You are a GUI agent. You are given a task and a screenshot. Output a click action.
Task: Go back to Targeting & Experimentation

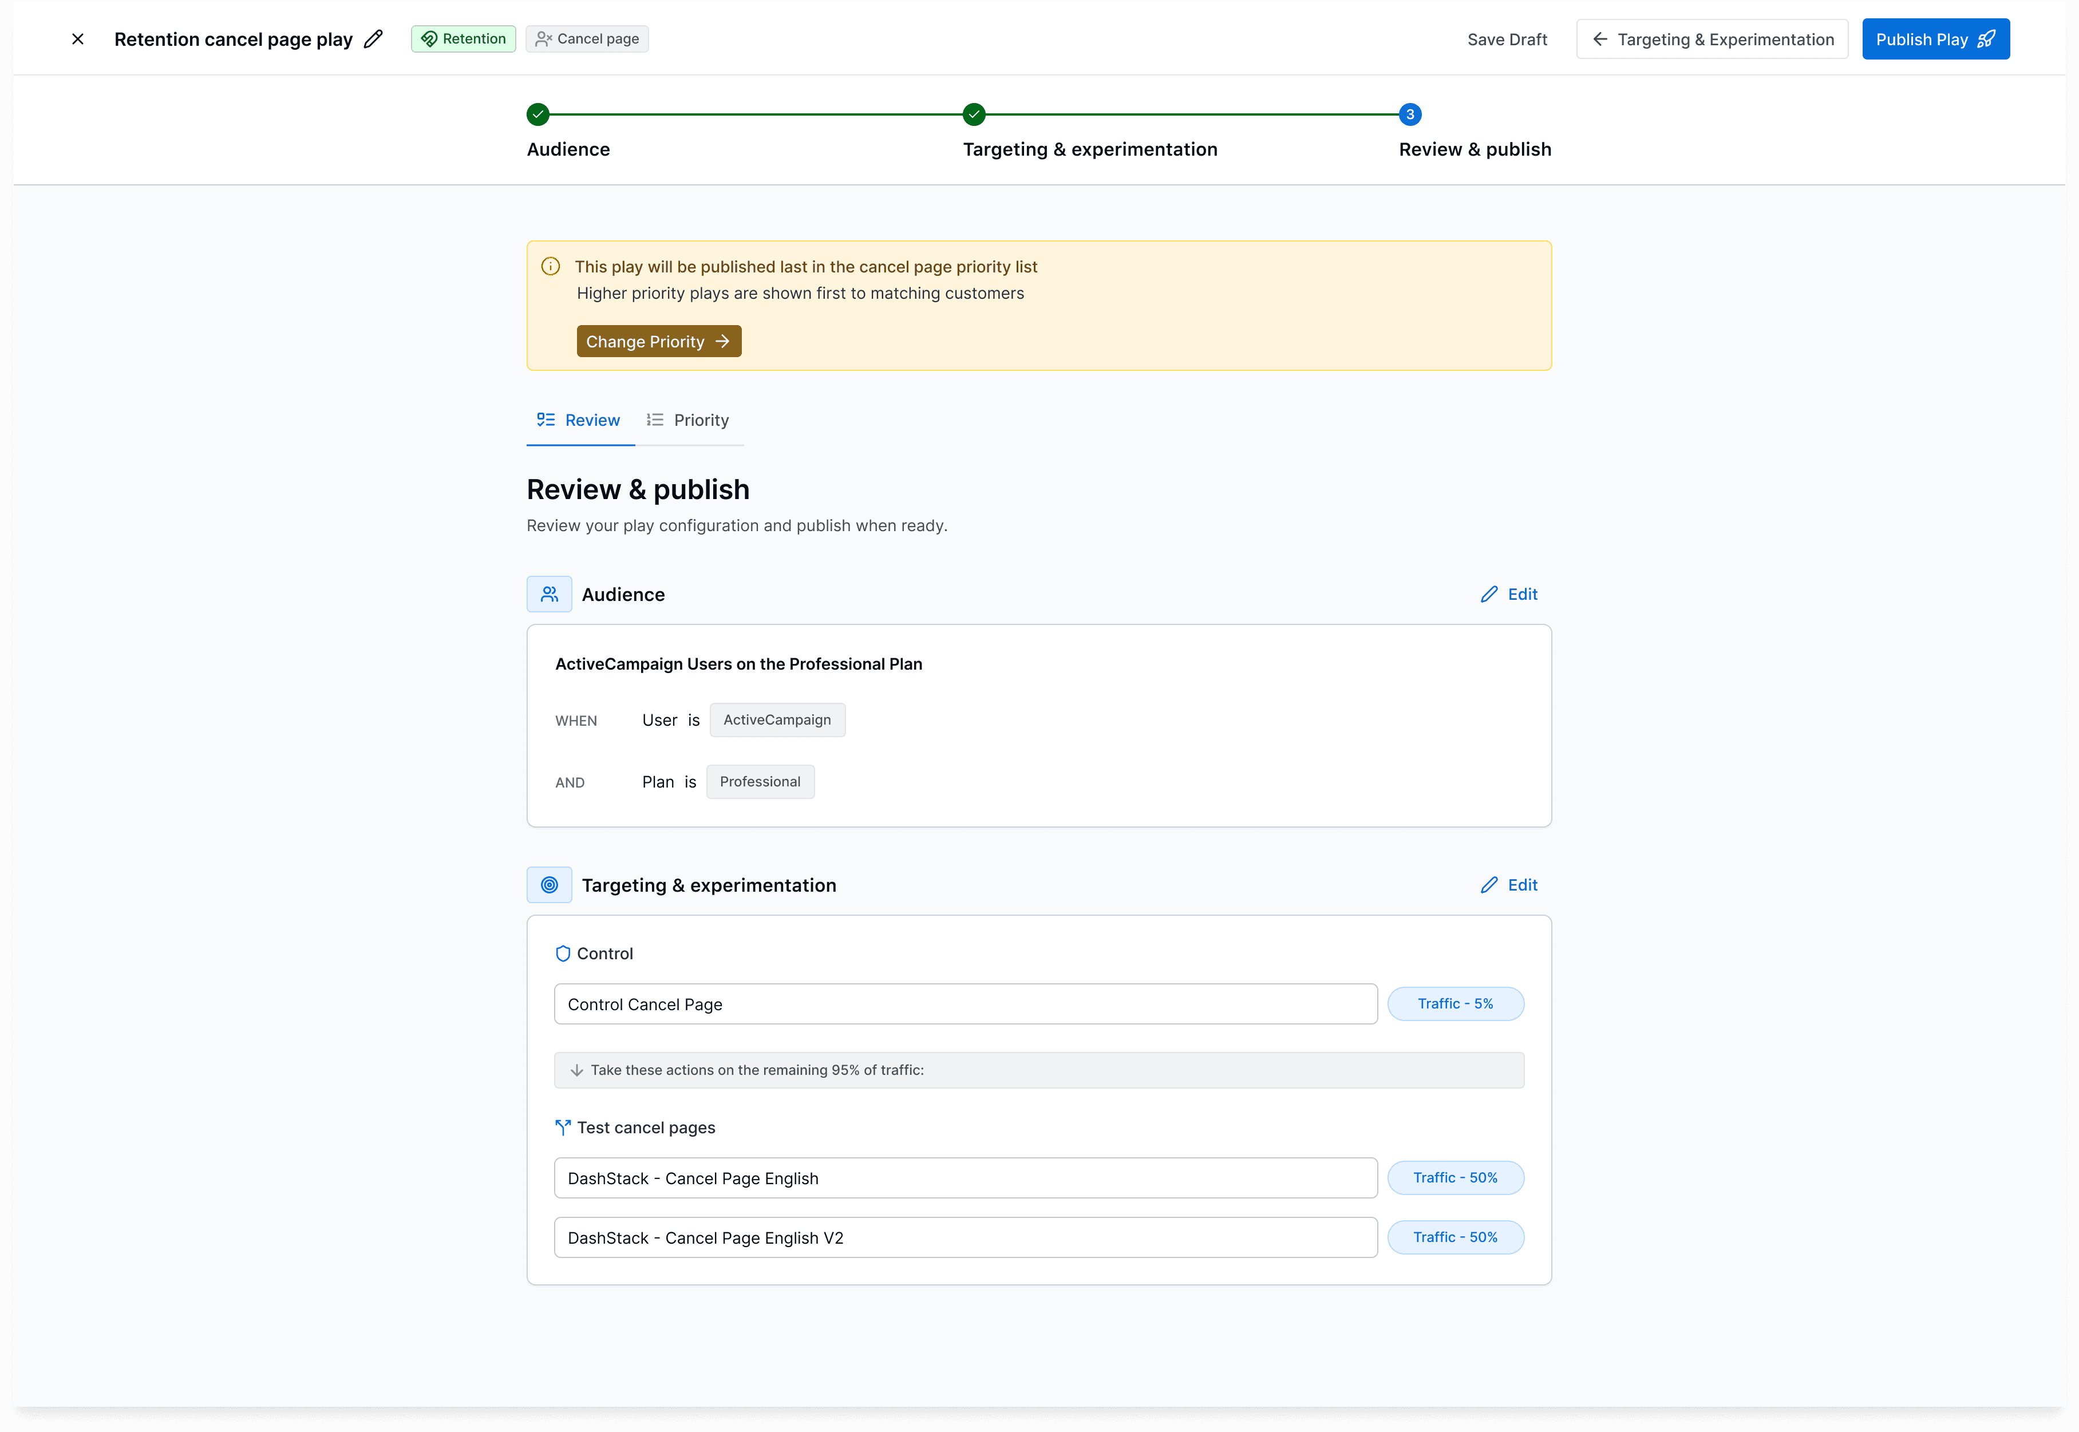(1711, 39)
